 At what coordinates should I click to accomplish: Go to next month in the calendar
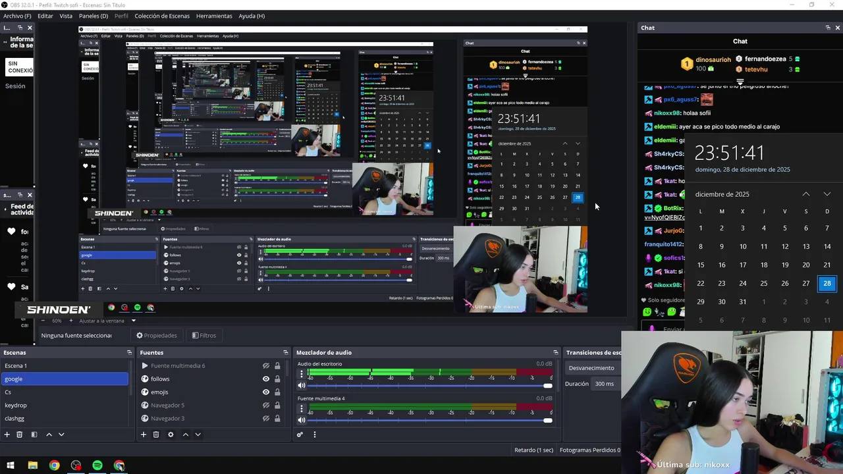tap(827, 194)
